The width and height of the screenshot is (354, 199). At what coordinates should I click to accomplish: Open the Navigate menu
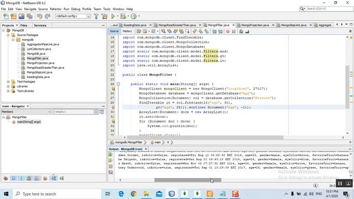[x=30, y=9]
